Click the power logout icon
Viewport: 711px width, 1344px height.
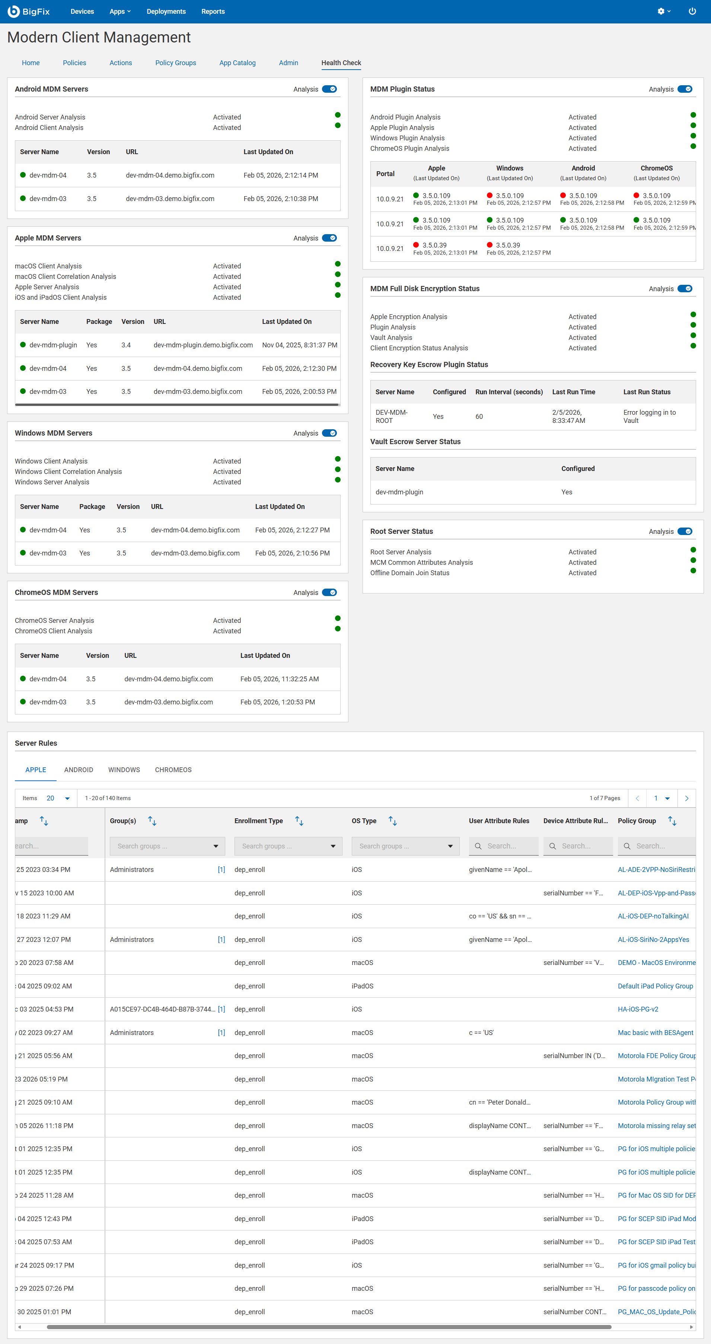pos(692,12)
